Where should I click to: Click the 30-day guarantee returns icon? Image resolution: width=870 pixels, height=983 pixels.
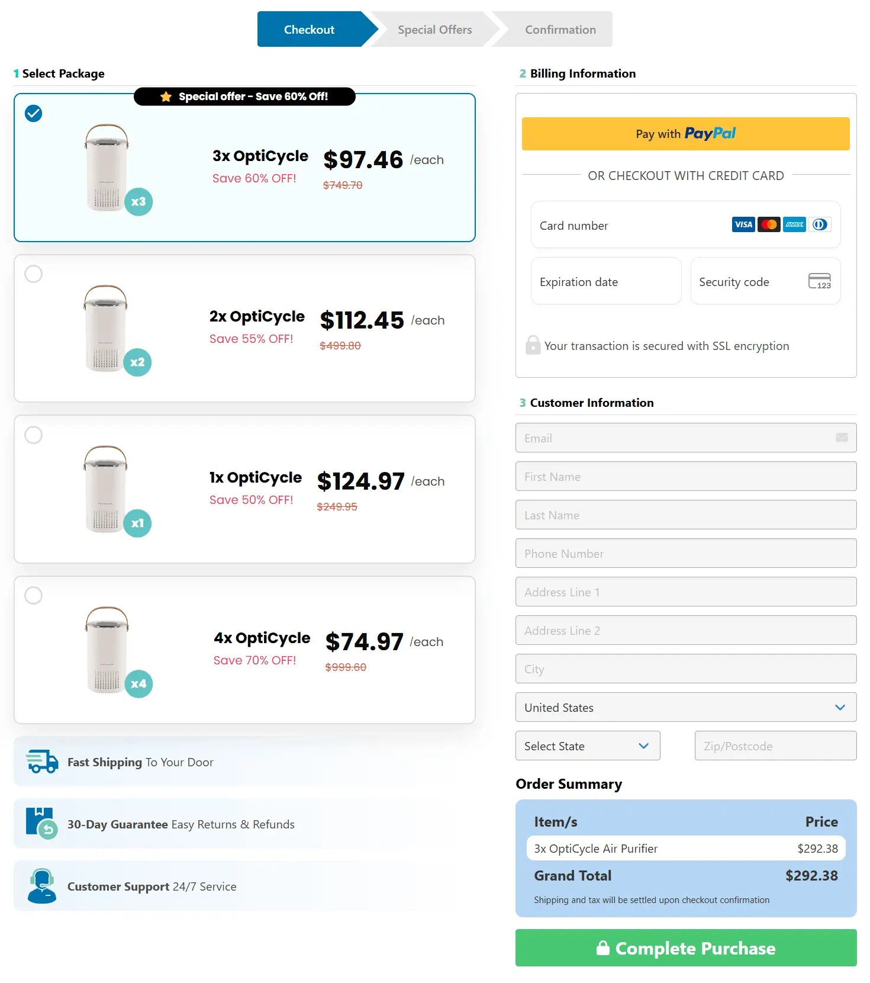click(x=40, y=824)
